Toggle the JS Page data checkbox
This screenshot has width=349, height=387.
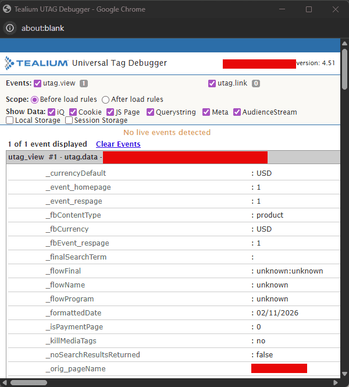(x=111, y=112)
